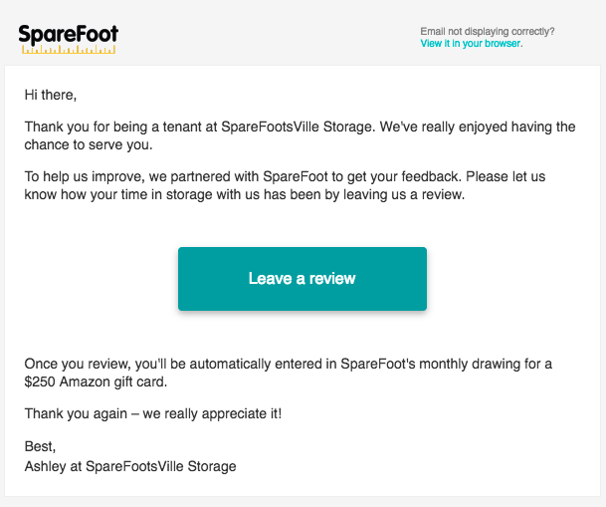Click the line beginning "To help us improve"
606x507 pixels.
(x=285, y=176)
